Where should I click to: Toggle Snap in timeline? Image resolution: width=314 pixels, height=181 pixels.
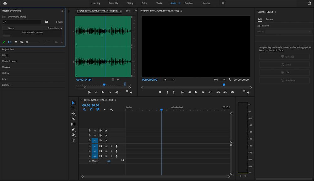(x=91, y=110)
